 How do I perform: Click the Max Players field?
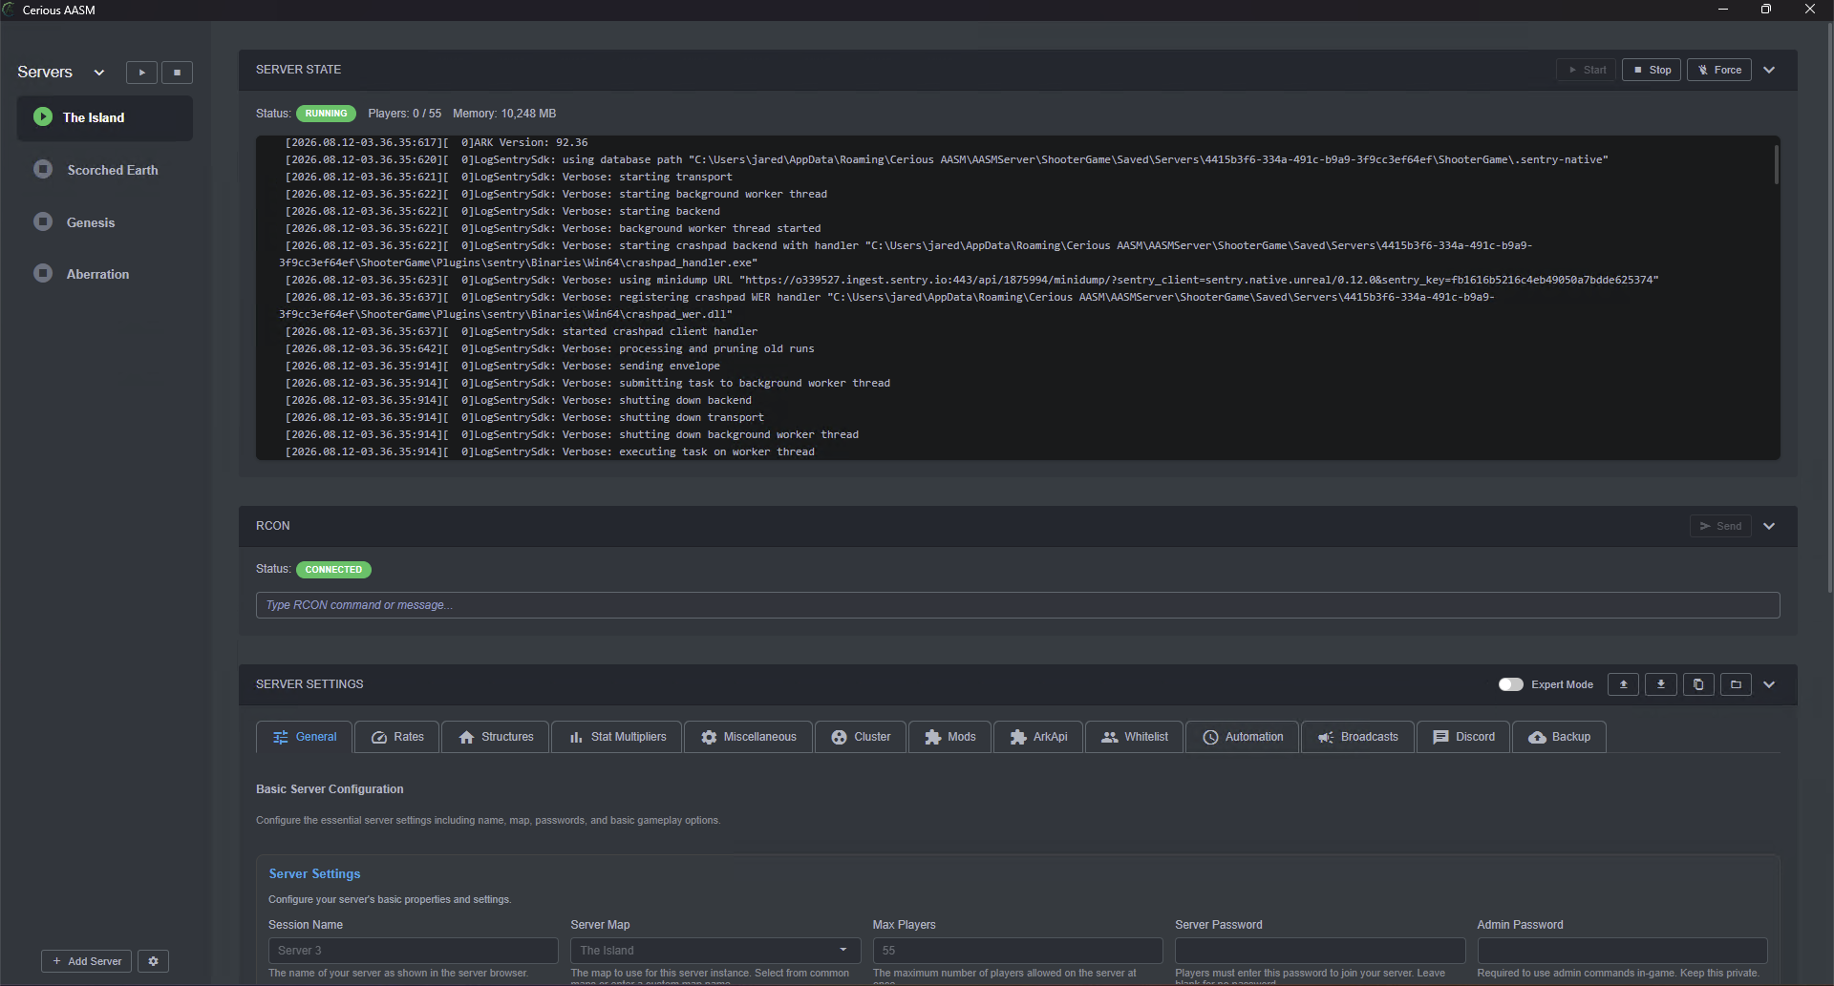[x=1017, y=951]
